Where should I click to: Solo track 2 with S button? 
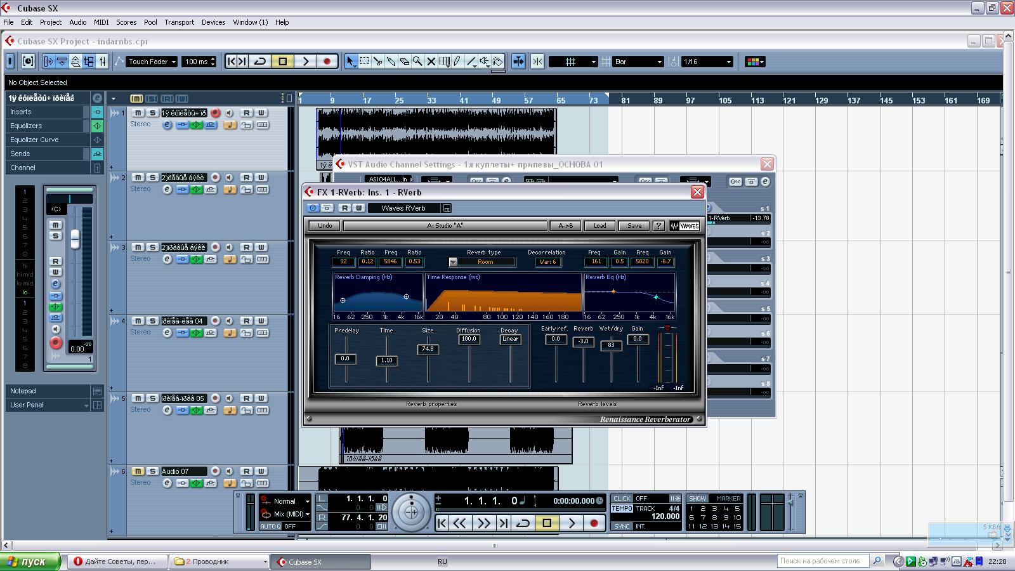[x=152, y=178]
